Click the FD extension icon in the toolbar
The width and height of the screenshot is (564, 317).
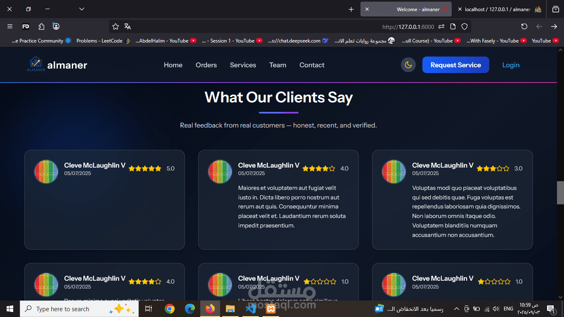(26, 26)
